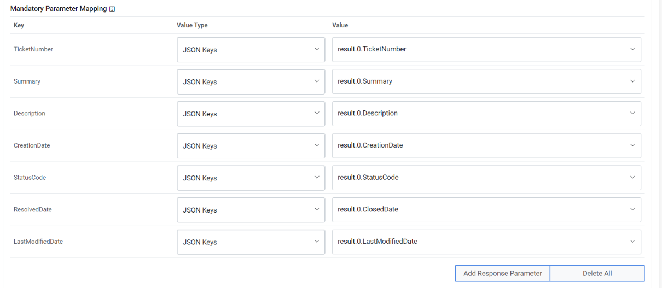Click the Value Type column header
Viewport: 662px width, 288px height.
pos(192,25)
